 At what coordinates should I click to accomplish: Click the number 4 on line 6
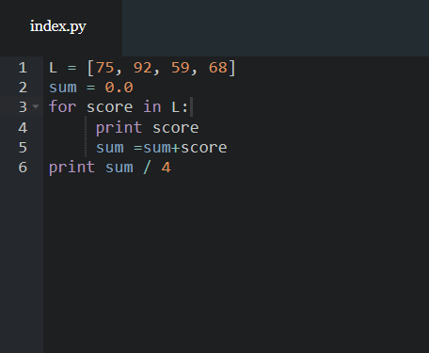[x=167, y=168]
